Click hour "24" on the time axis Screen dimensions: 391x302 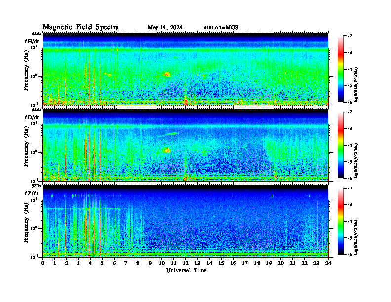tap(328, 264)
